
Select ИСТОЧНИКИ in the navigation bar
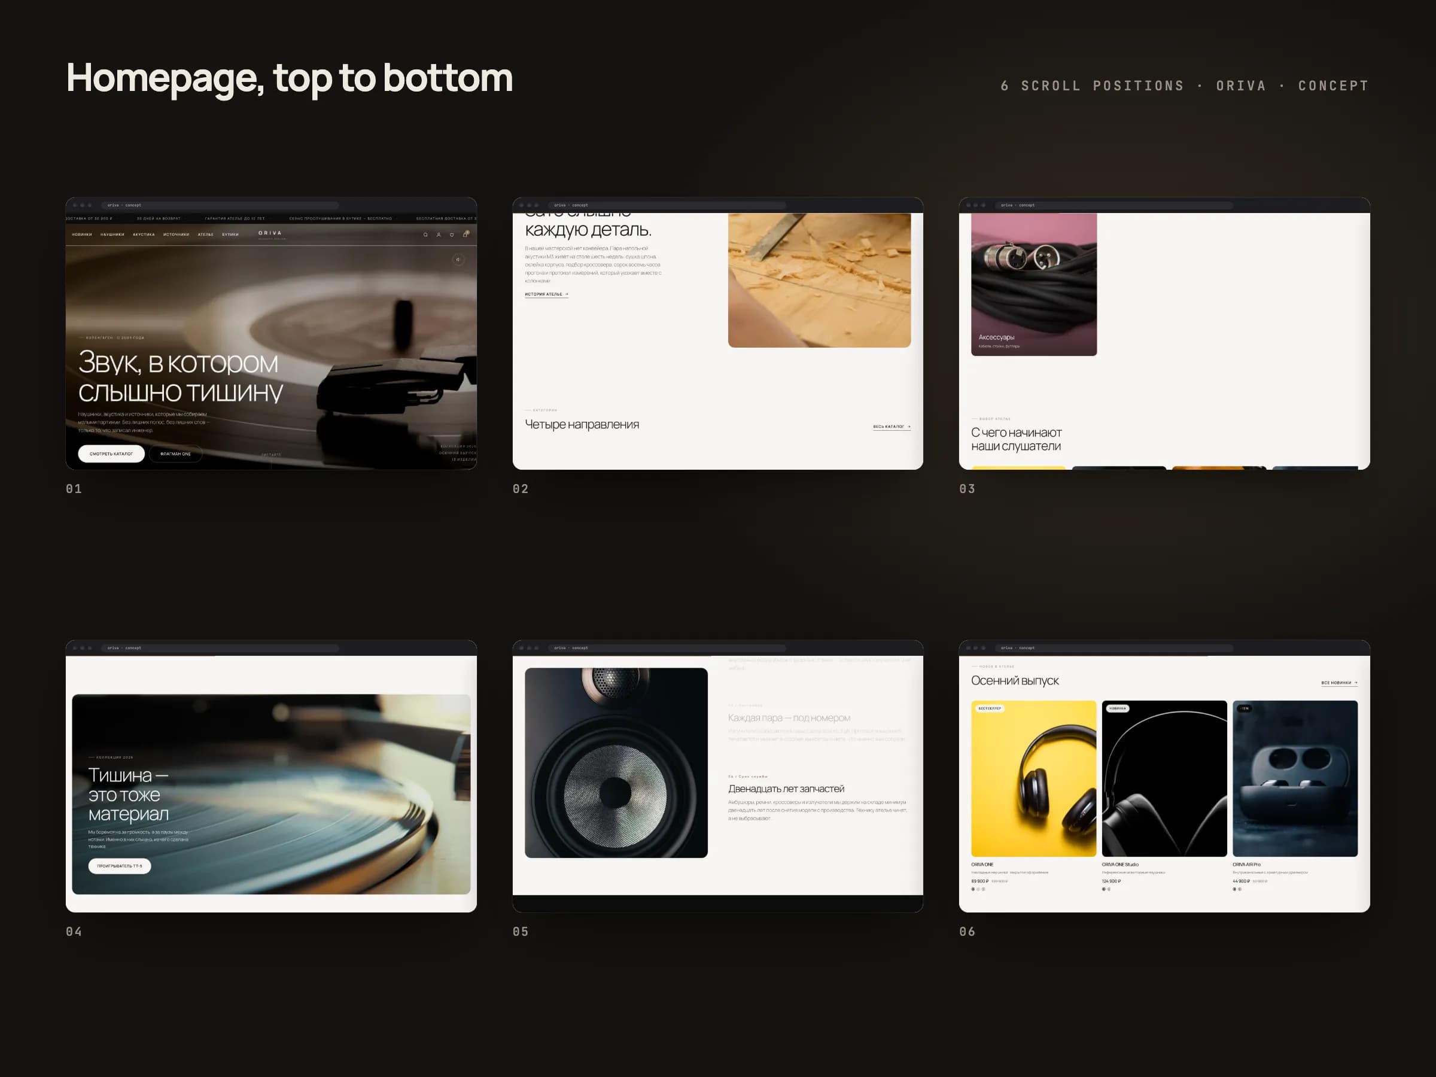pyautogui.click(x=176, y=235)
